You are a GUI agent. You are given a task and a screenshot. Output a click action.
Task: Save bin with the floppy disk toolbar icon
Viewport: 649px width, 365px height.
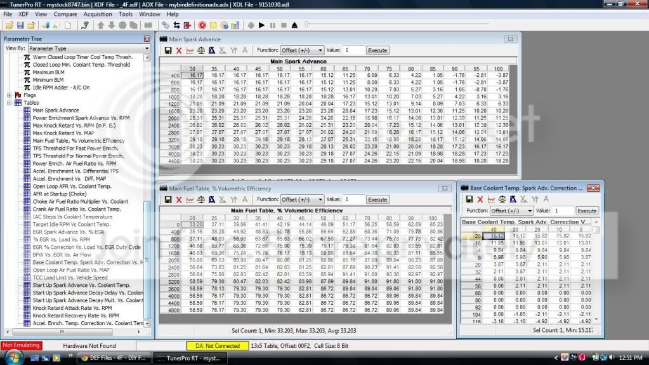coord(20,25)
